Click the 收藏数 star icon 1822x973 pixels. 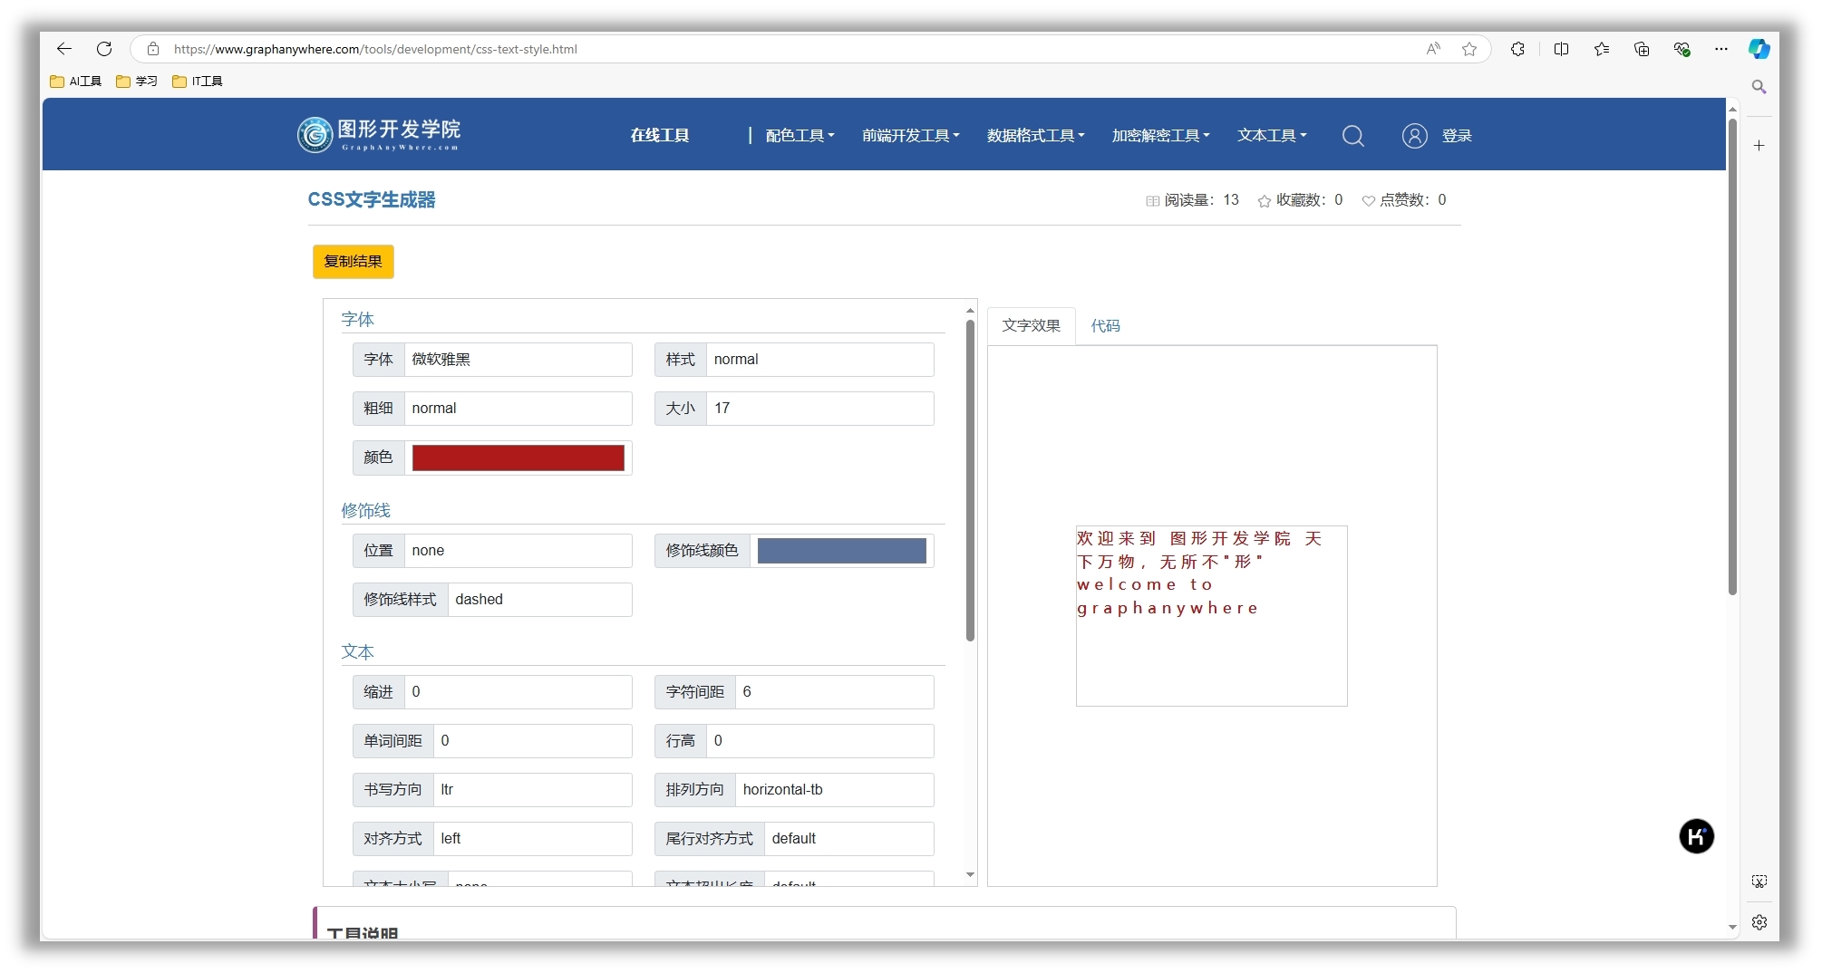1264,201
